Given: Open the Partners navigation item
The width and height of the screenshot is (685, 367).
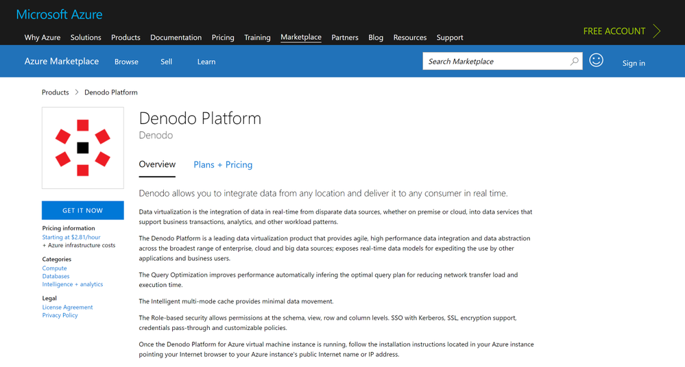Looking at the screenshot, I should (x=345, y=38).
